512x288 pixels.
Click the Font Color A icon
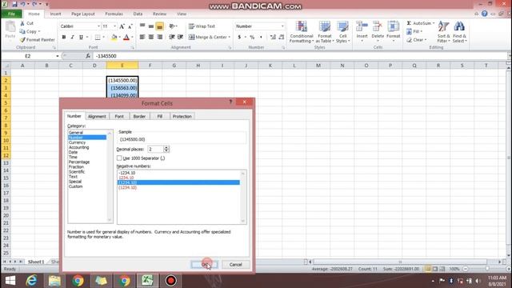click(126, 38)
